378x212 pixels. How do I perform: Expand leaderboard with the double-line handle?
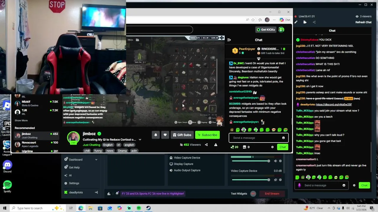[258, 59]
